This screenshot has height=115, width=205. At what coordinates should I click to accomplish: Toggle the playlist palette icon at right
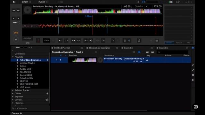[x=193, y=48]
